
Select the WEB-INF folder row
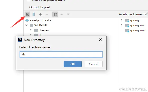coord(39,25)
